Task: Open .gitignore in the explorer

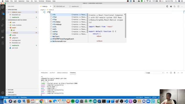Action: pyautogui.click(x=22, y=38)
